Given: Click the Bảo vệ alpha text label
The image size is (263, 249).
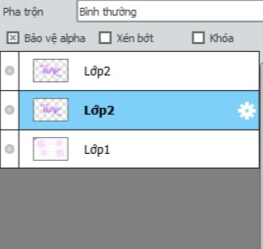Looking at the screenshot, I should pos(55,38).
